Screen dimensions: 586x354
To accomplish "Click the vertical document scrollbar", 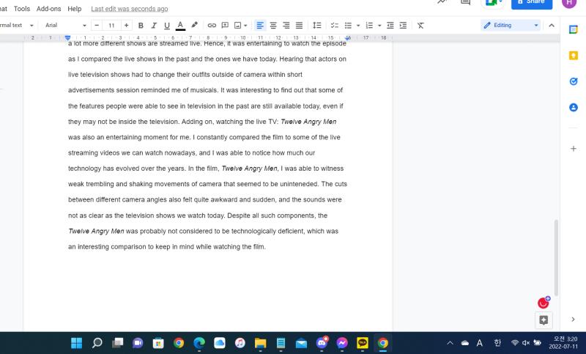I will [x=556, y=257].
